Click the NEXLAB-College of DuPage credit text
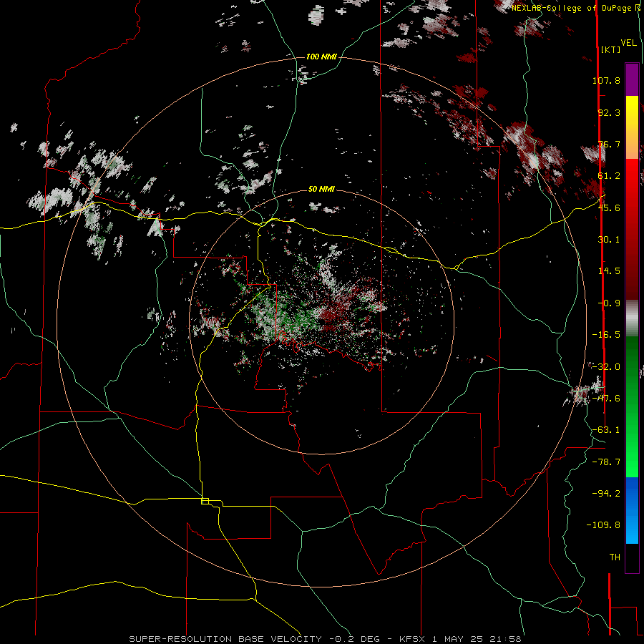Screen dimensions: 644x644 pyautogui.click(x=577, y=8)
